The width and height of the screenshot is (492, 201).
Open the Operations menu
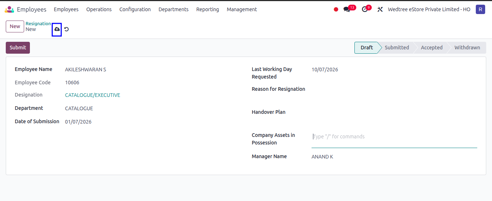coord(99,9)
